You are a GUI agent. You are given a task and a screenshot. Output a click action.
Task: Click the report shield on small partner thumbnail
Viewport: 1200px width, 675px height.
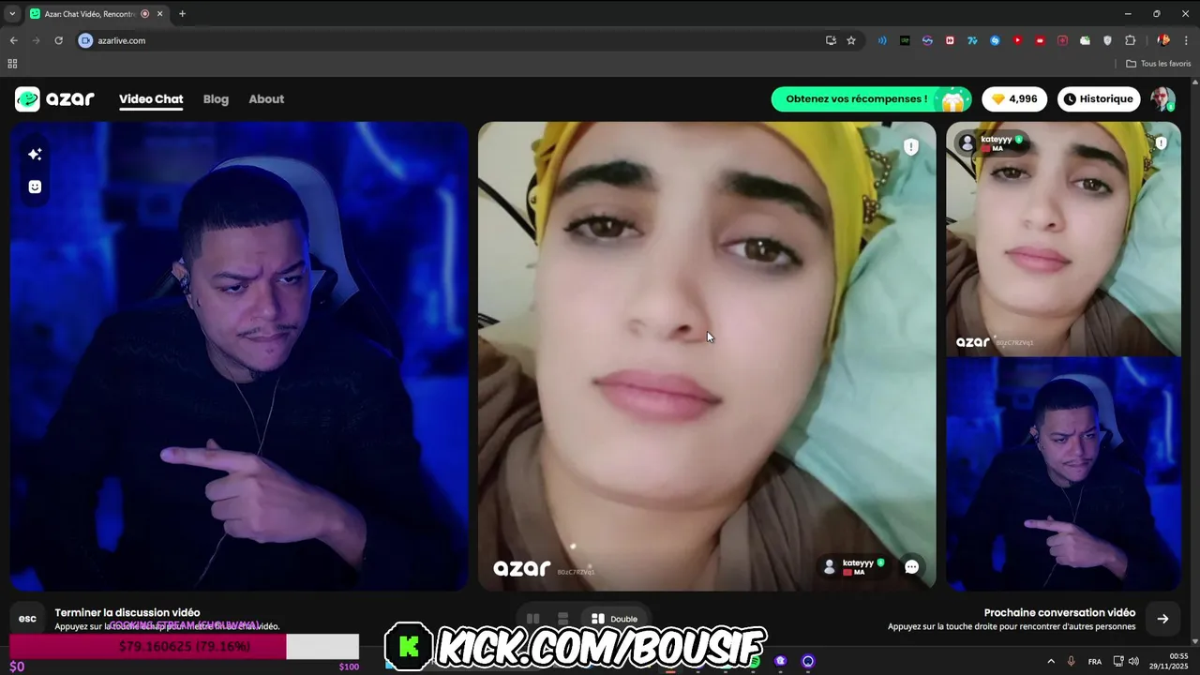(x=1161, y=142)
